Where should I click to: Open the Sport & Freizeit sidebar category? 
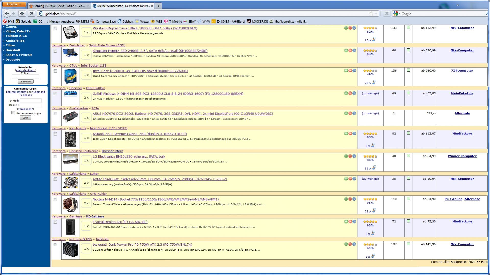(19, 55)
